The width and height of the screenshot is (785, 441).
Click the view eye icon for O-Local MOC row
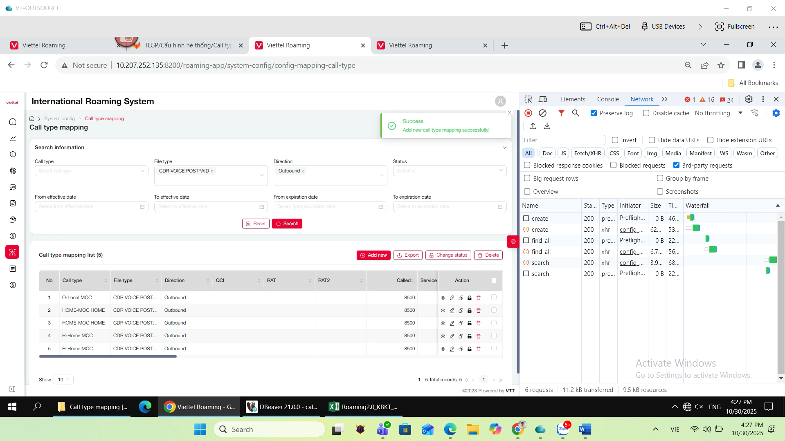443,298
